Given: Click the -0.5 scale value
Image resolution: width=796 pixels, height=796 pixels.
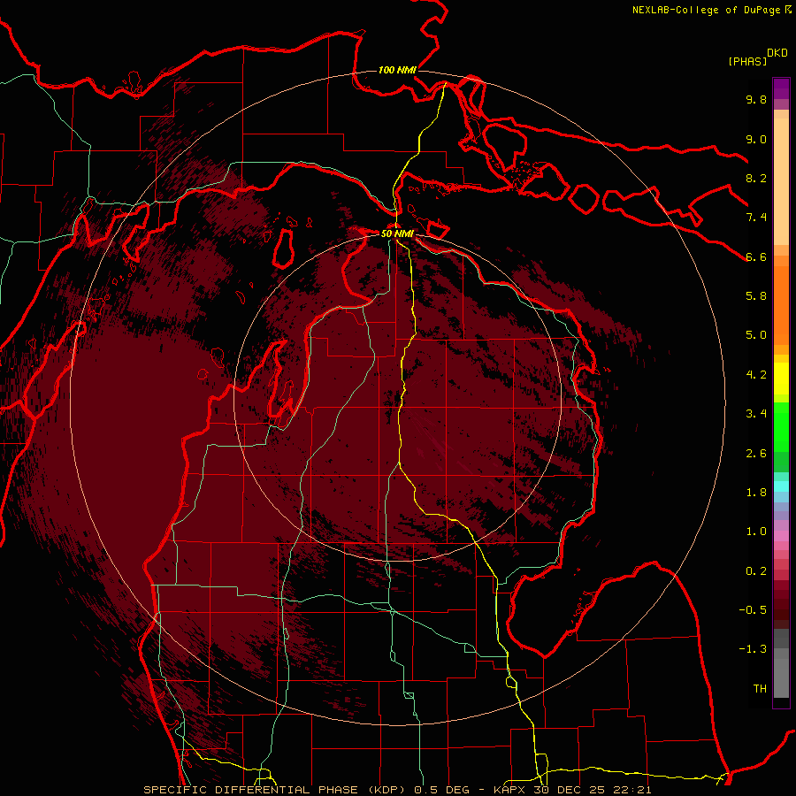Looking at the screenshot, I should pyautogui.click(x=753, y=610).
